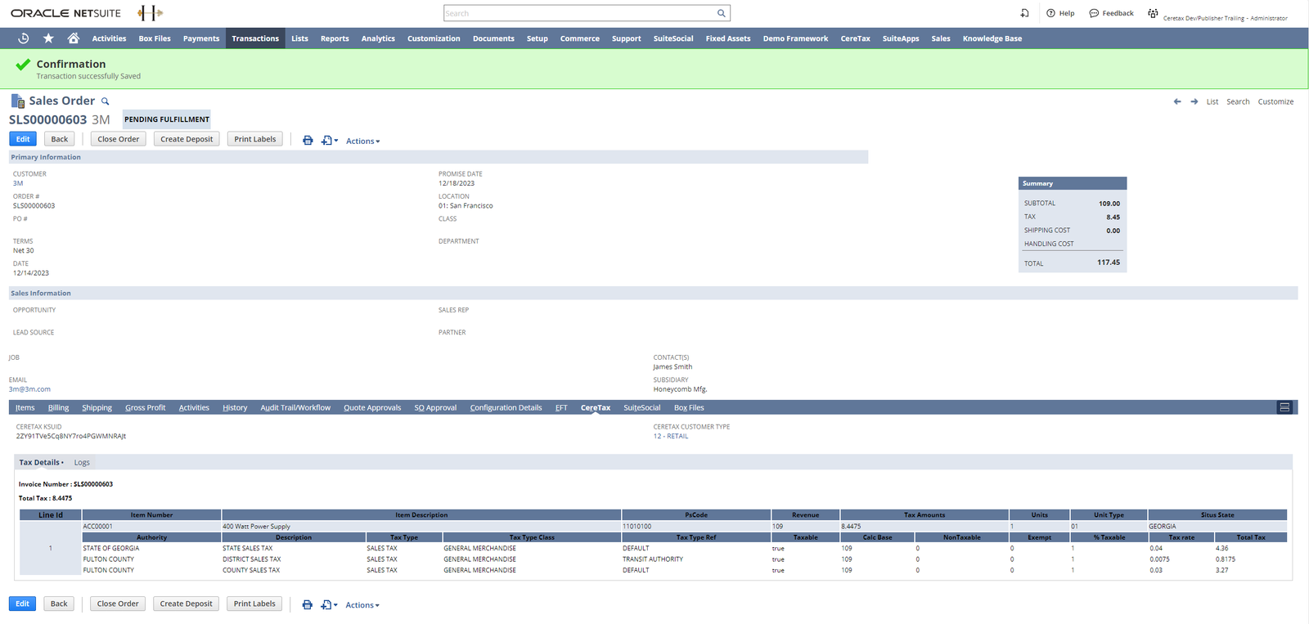Click the Sales Order document icon
This screenshot has height=624, width=1309.
(x=17, y=101)
